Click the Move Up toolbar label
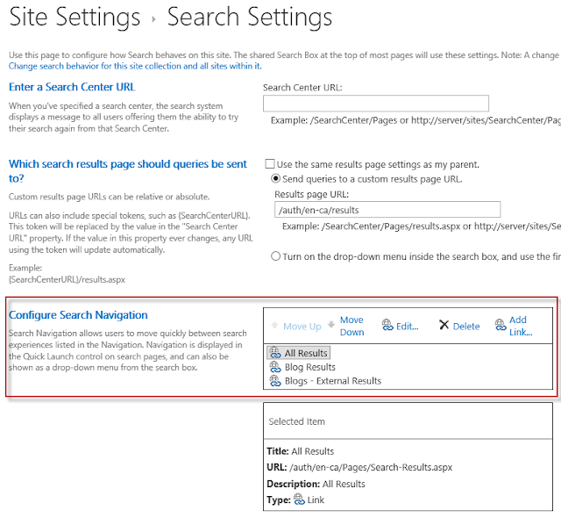Viewport: 561px width, 525px height. click(302, 327)
